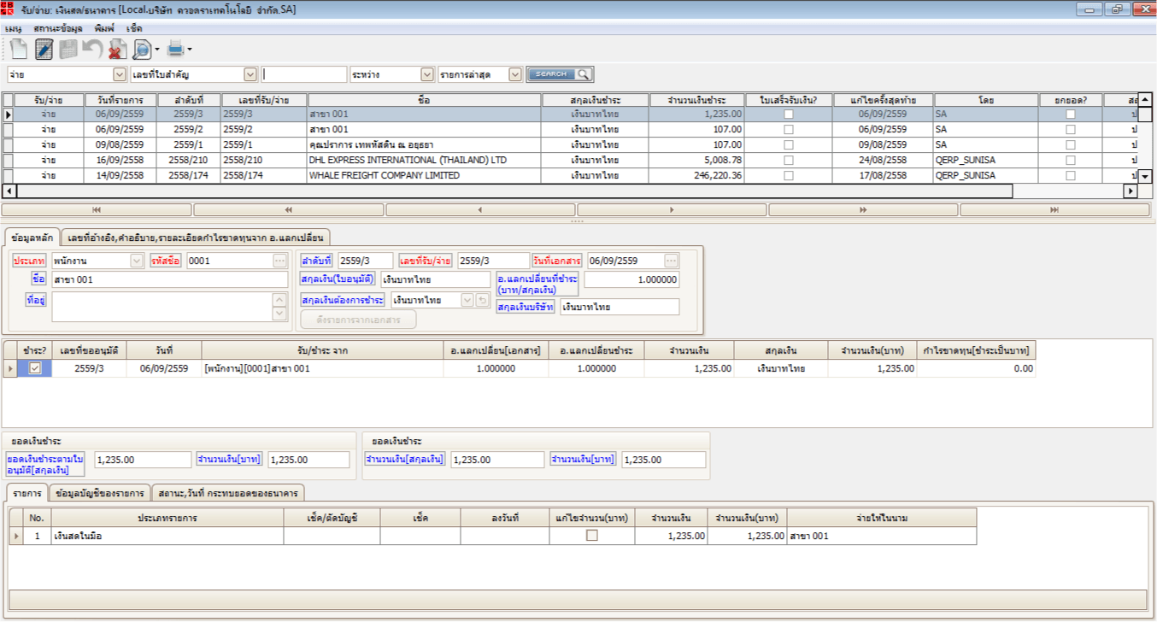1157x622 pixels.
Task: Switch to สถานะ,วันที่ กระทบยอดของธนาคาร tab
Action: click(227, 493)
